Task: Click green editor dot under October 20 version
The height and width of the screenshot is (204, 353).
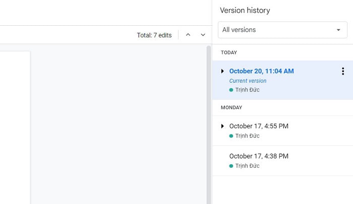Action: (231, 90)
